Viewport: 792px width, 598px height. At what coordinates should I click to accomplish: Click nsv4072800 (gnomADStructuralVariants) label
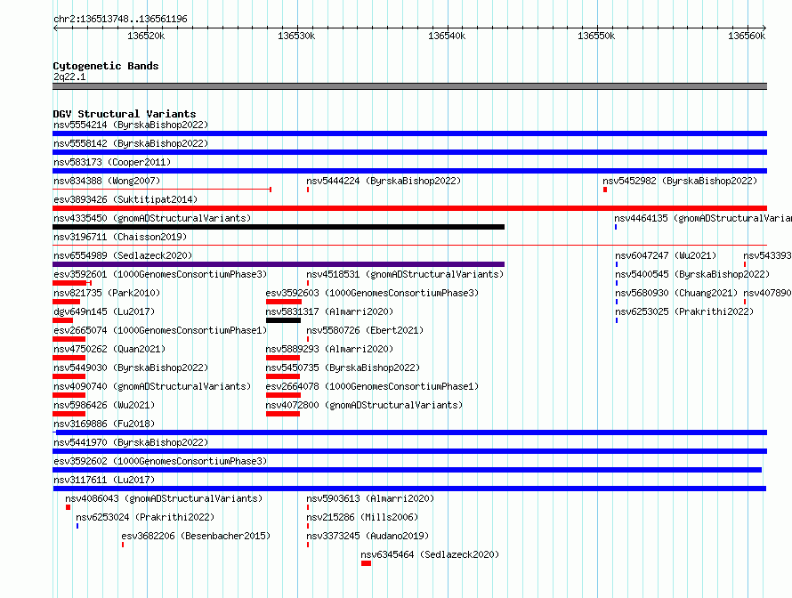tap(364, 405)
